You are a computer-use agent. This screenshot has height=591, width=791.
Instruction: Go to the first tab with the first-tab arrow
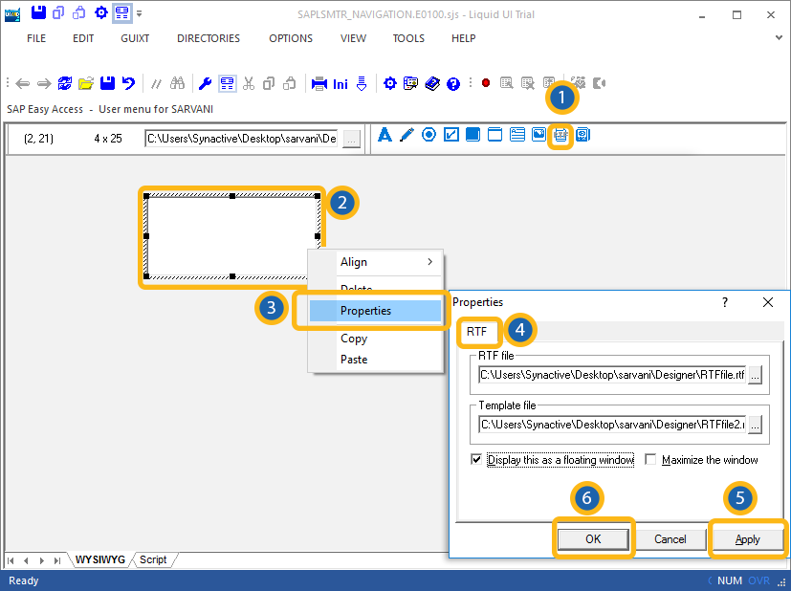(x=11, y=560)
